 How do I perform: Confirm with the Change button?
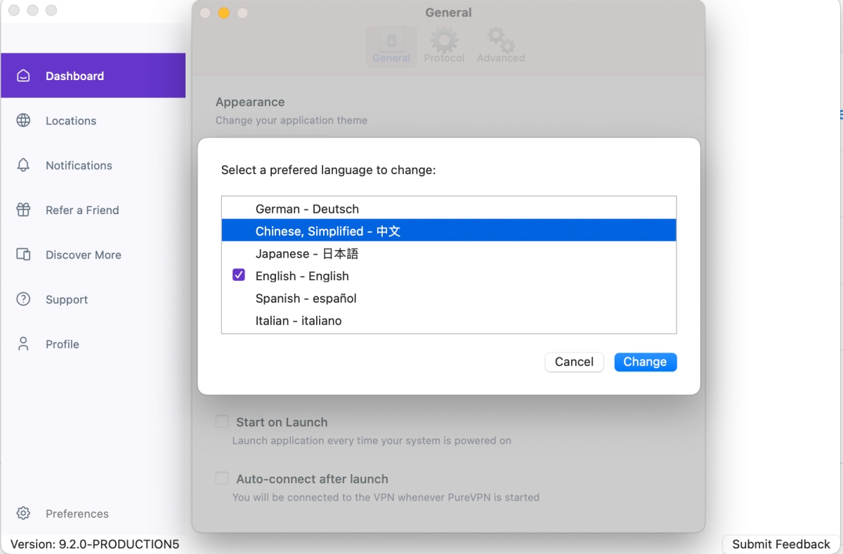point(645,362)
